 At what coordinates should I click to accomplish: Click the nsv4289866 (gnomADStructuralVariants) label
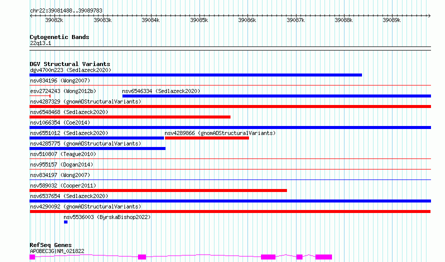(220, 133)
